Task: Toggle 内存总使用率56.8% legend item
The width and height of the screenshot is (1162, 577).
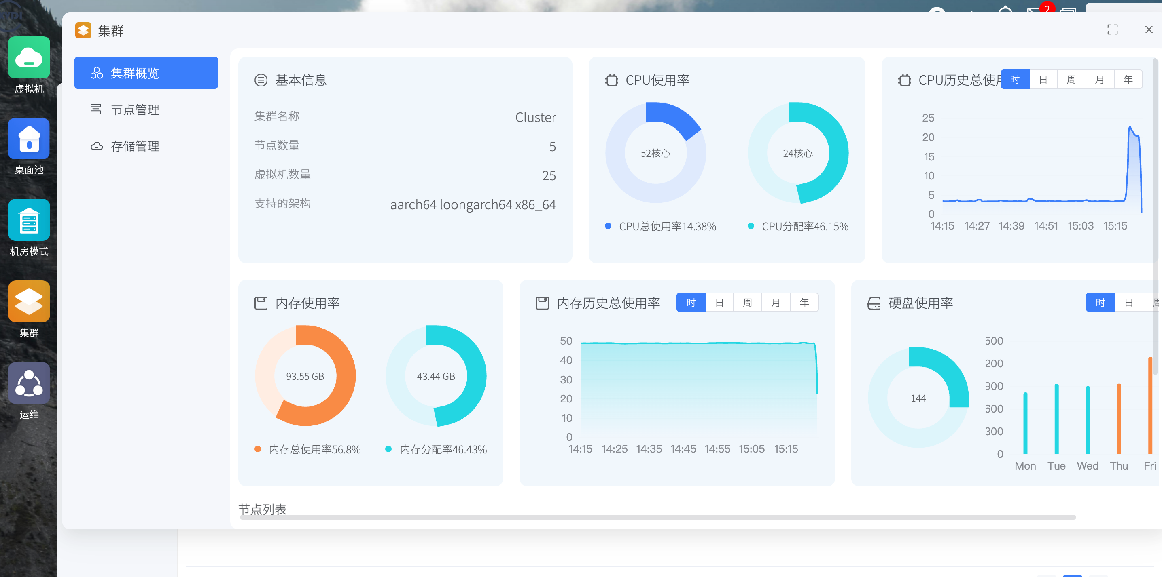Action: point(308,450)
